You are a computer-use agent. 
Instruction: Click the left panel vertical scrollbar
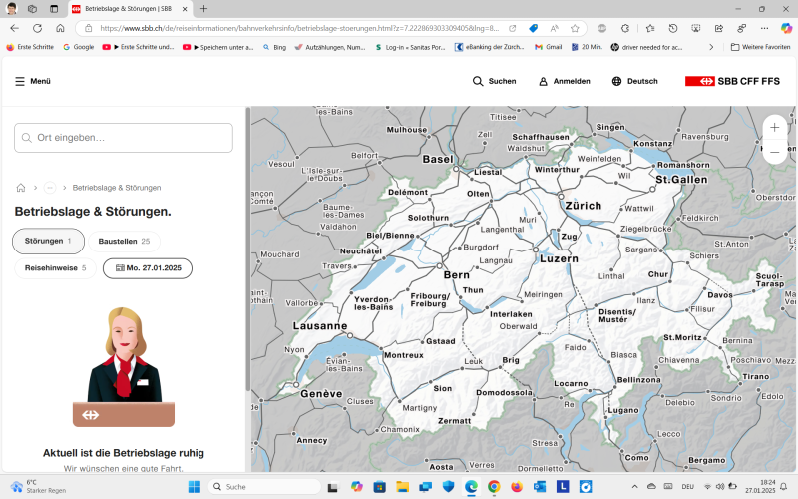click(x=247, y=249)
